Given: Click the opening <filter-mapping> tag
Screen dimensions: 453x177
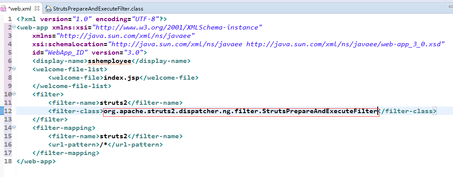Looking at the screenshot, I should (64, 128).
